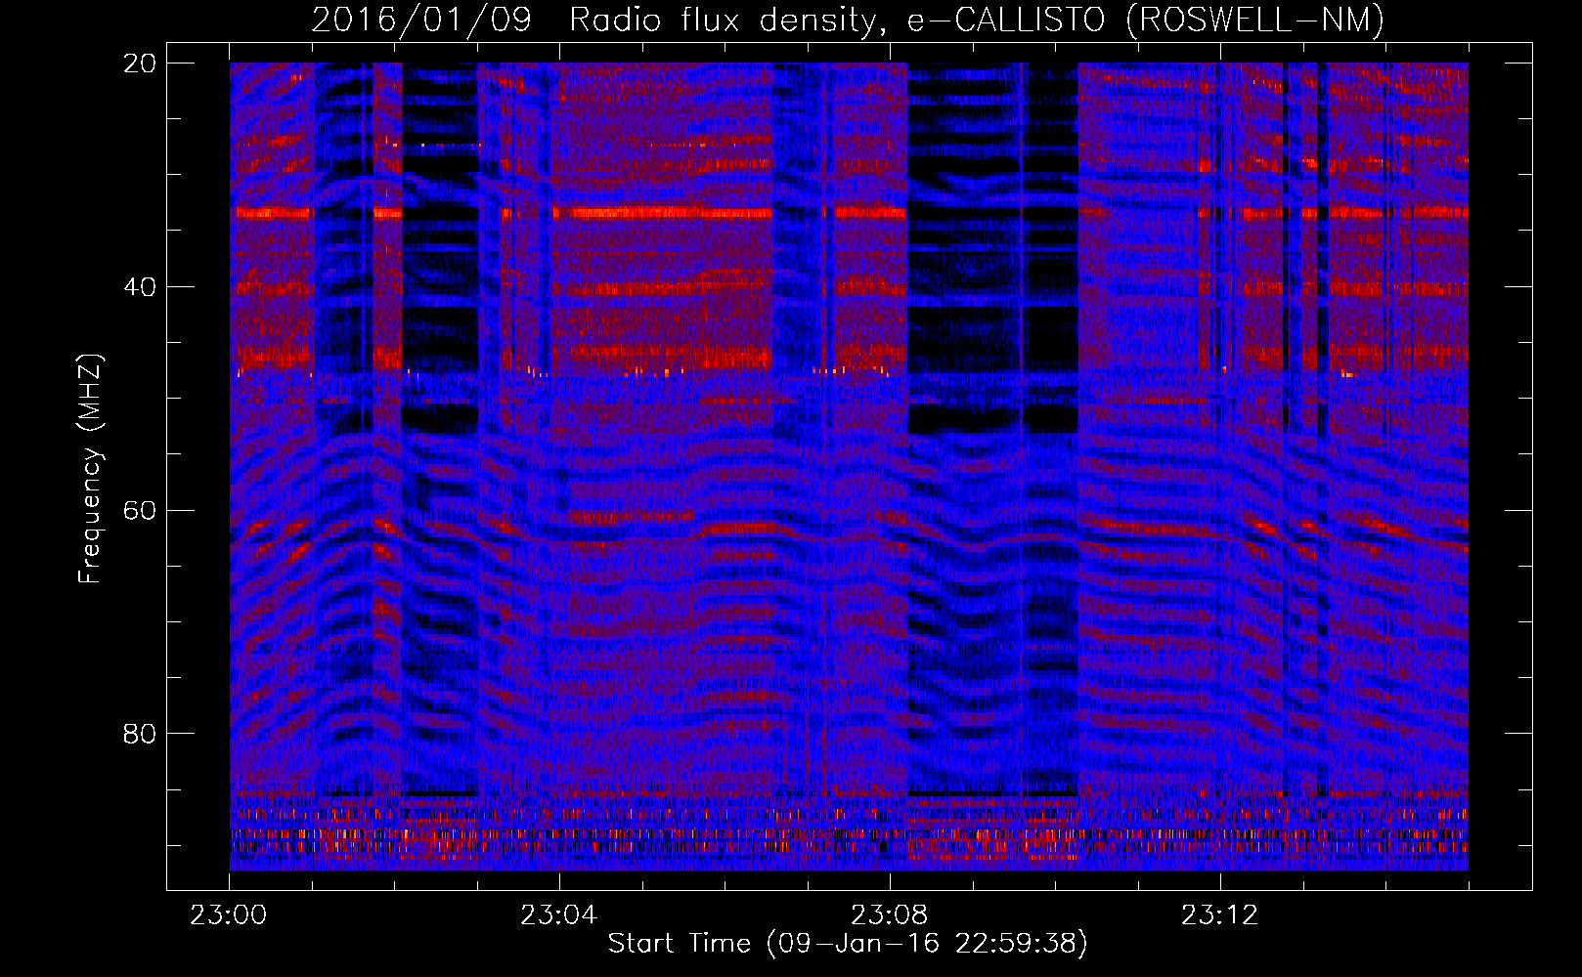The image size is (1582, 977).
Task: Click the 20 MHz frequency tick label
Action: click(x=141, y=64)
